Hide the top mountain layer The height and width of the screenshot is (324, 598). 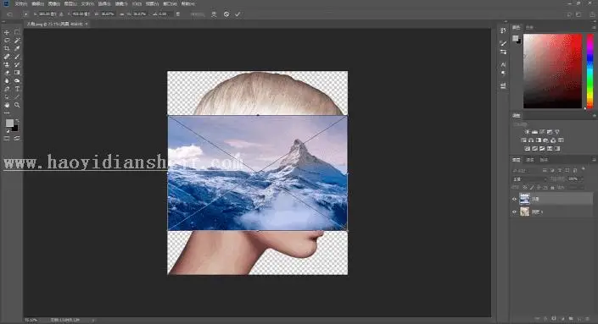(x=514, y=199)
